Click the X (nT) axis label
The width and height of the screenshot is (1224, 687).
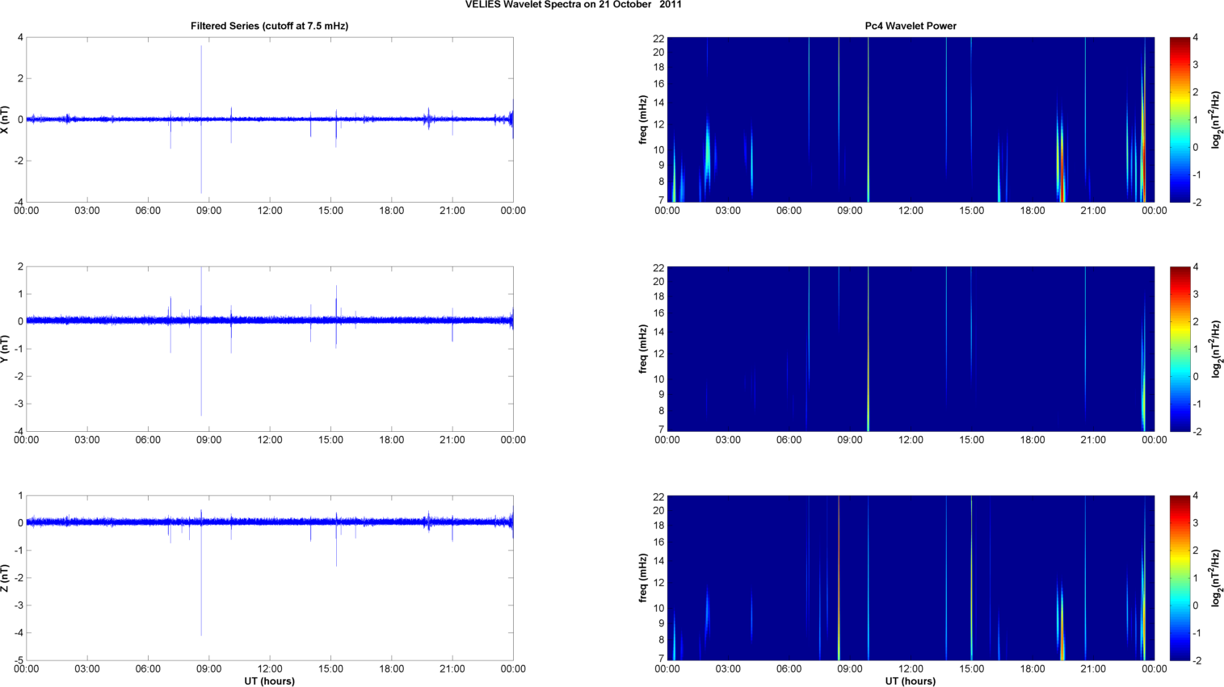(x=6, y=119)
